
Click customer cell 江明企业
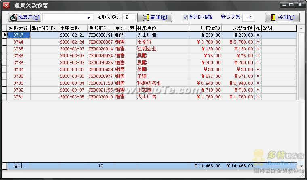point(163,49)
